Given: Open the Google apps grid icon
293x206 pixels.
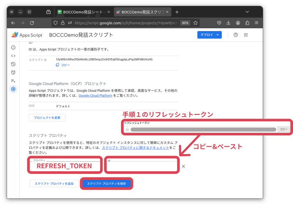Looking at the screenshot, I should point(246,35).
